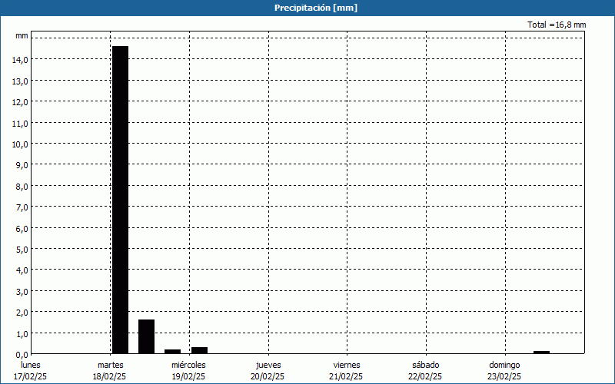Click the 1,0 y-axis value
This screenshot has height=384, width=615.
pos(22,334)
